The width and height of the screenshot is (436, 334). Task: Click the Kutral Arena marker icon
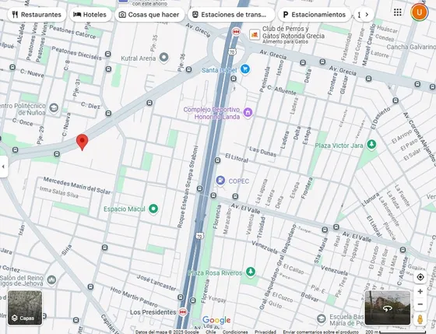pyautogui.click(x=163, y=58)
